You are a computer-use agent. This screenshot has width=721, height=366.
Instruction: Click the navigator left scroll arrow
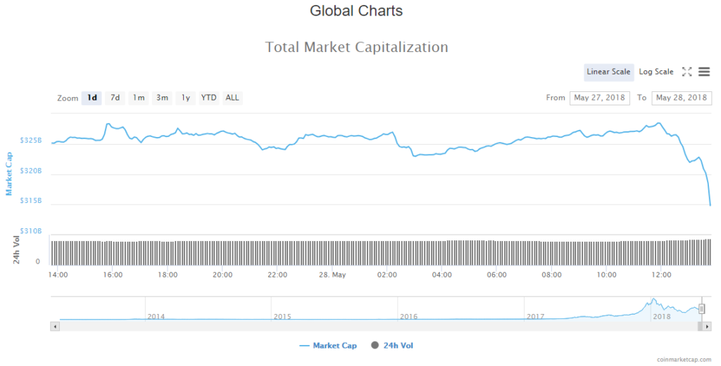54,327
